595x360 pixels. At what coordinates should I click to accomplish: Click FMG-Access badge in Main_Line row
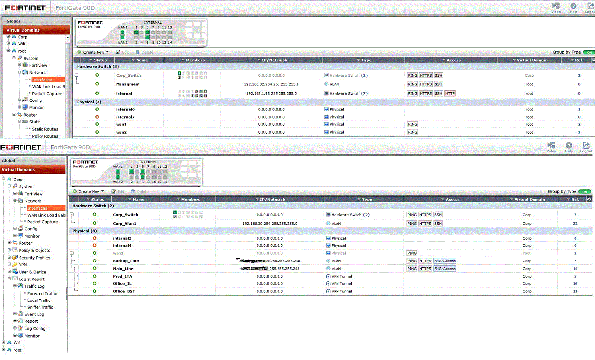(445, 268)
